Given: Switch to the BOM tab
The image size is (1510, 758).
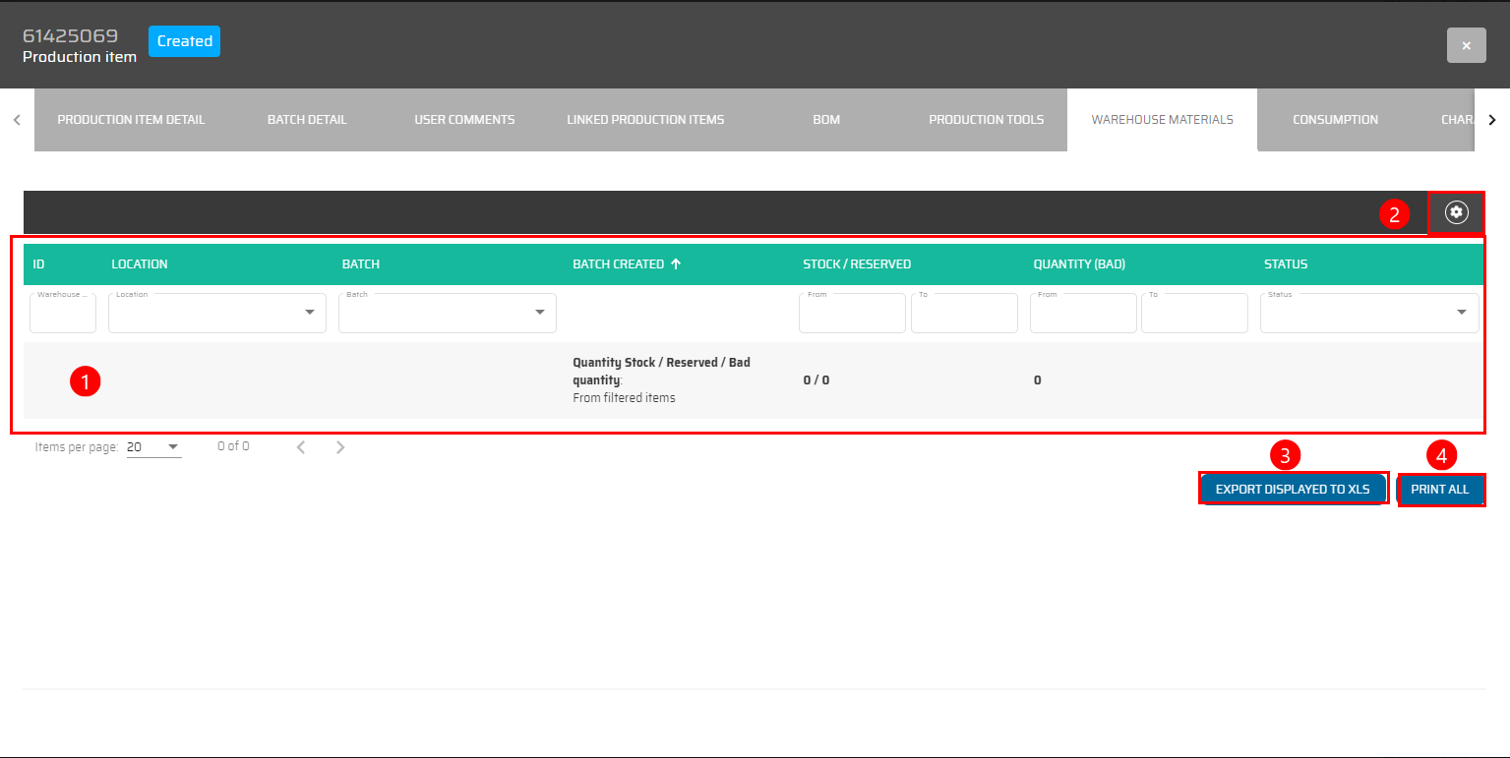Looking at the screenshot, I should coord(826,120).
